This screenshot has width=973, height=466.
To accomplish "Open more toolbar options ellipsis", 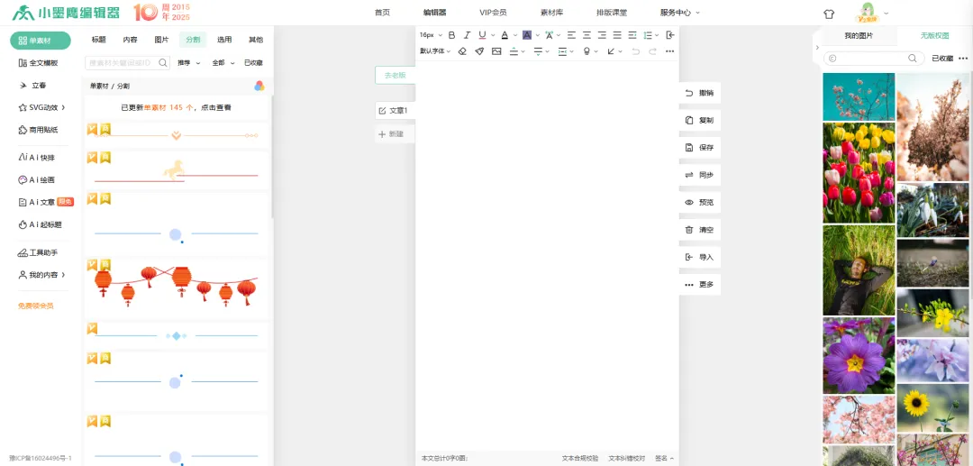I will (669, 50).
